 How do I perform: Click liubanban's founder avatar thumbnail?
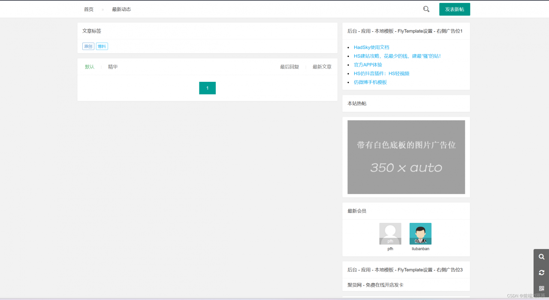tap(420, 233)
